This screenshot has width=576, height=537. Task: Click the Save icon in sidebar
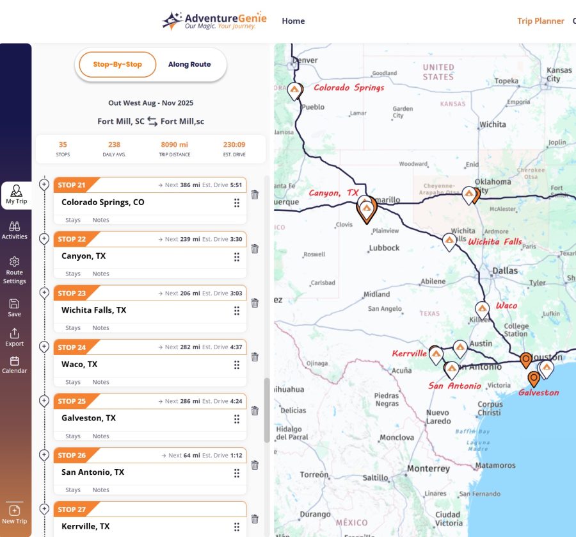[14, 308]
